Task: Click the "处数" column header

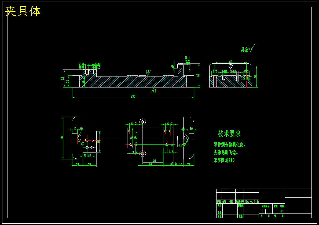Action: pyautogui.click(x=224, y=202)
